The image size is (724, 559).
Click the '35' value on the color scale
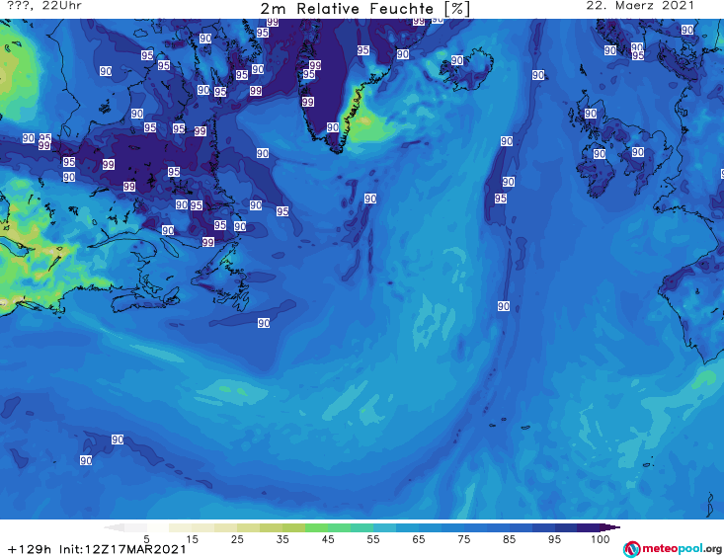282,539
